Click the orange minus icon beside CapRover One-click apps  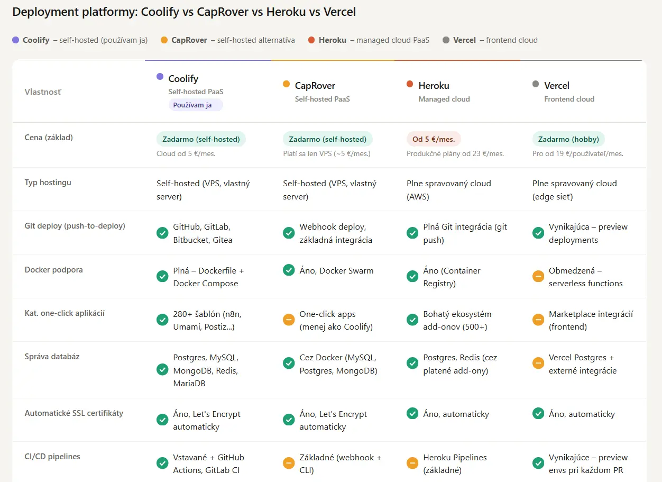click(289, 320)
